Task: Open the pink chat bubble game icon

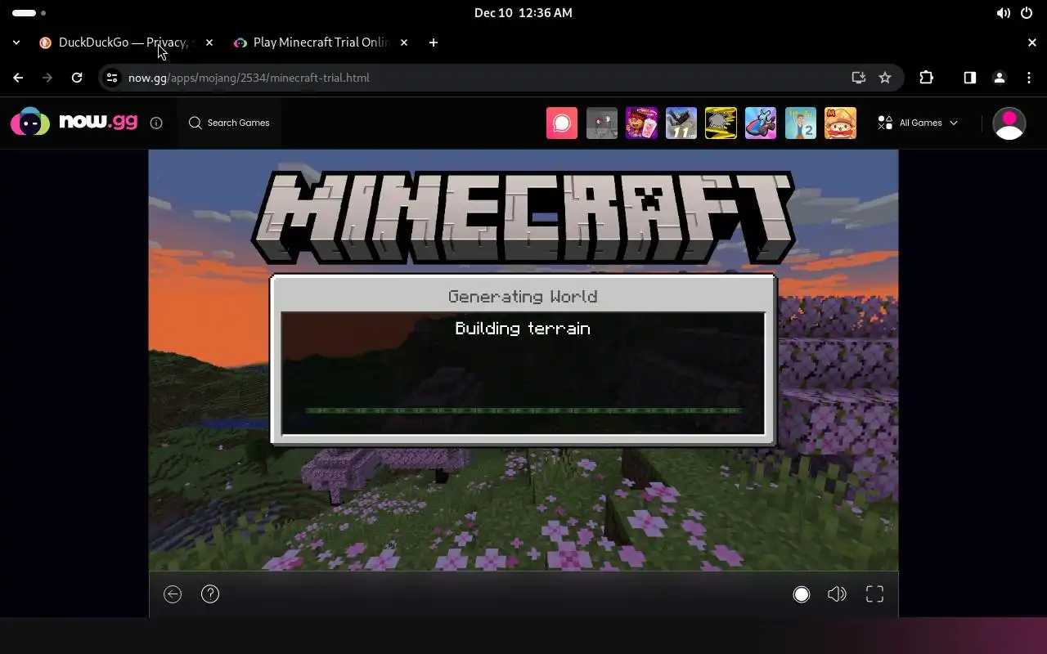Action: coord(562,123)
